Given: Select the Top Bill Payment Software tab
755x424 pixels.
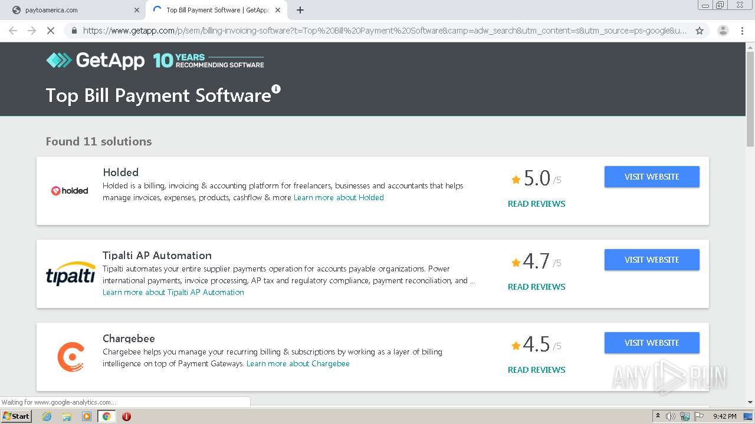Looking at the screenshot, I should (216, 10).
